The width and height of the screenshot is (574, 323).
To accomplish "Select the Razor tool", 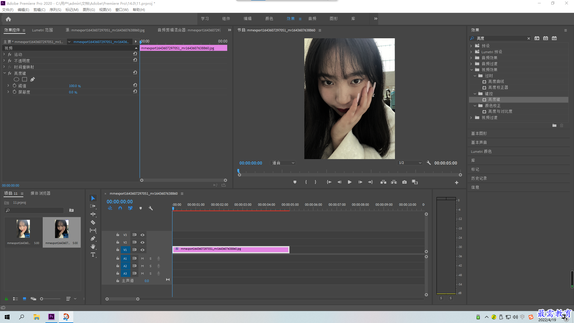I will [93, 222].
